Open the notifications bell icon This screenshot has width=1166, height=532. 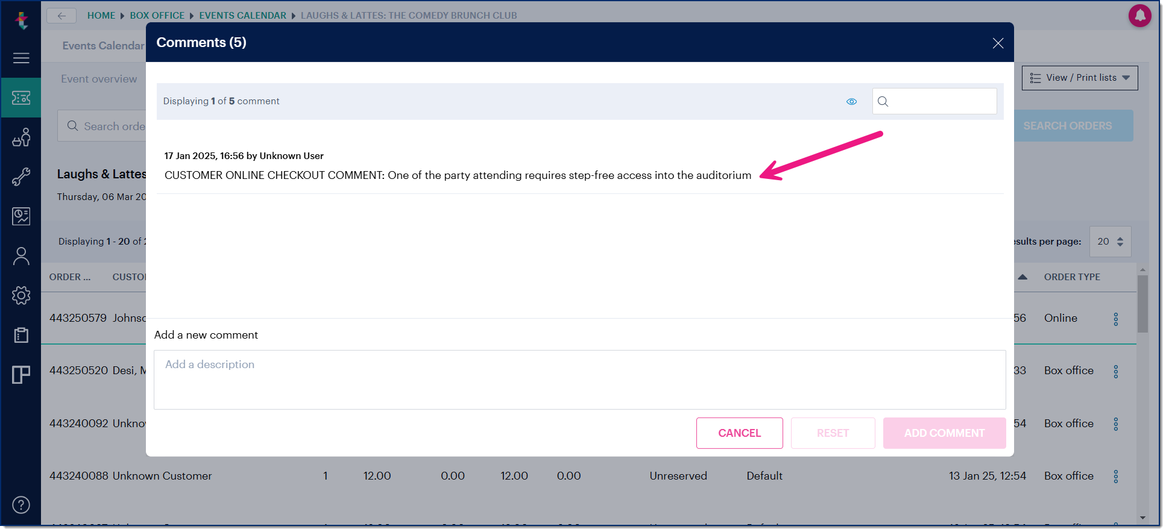1139,16
